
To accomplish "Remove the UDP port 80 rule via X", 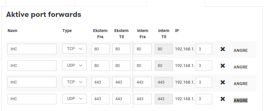I will 223,66.
